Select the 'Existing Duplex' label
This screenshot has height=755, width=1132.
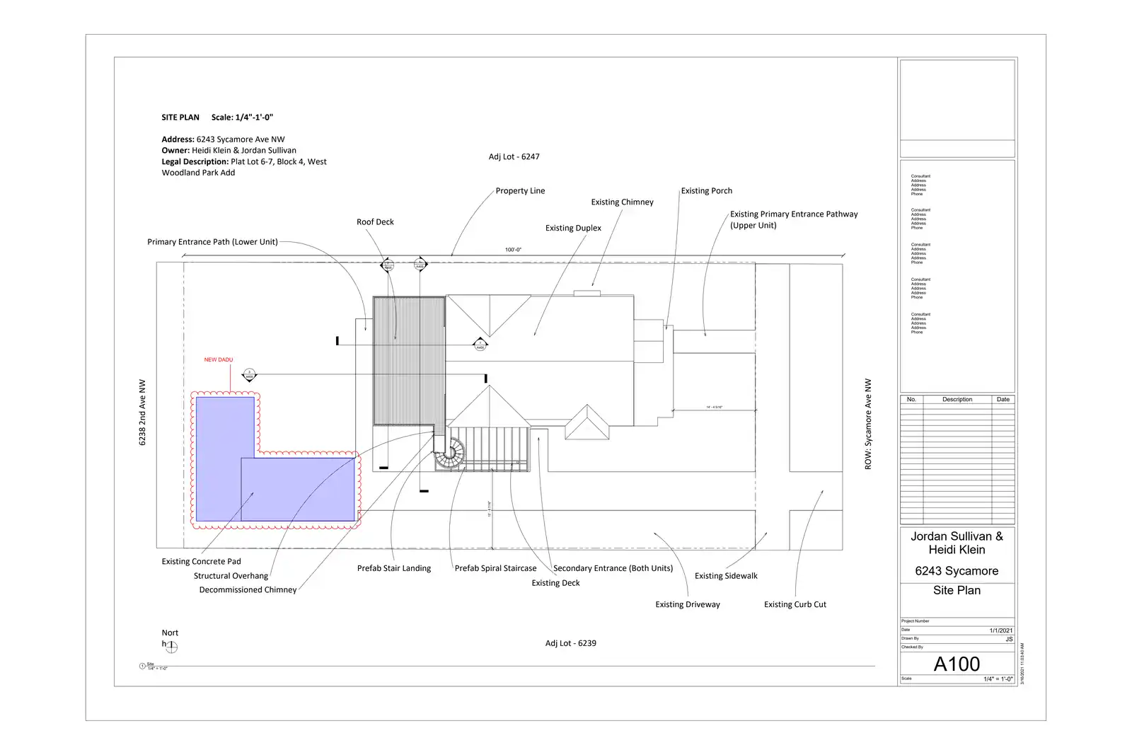coord(573,228)
